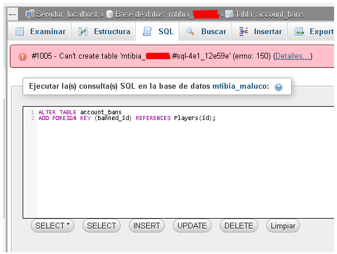Open the Export tab
The image size is (337, 254).
point(311,31)
